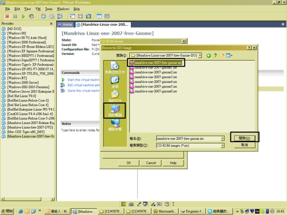
Task: Click the red Power Off toolbar icon
Action: [7, 16]
